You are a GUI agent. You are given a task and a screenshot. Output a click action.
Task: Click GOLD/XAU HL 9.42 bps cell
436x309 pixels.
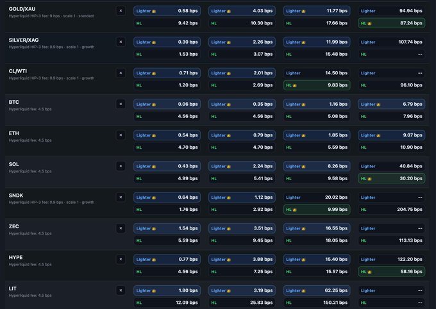[x=167, y=23]
